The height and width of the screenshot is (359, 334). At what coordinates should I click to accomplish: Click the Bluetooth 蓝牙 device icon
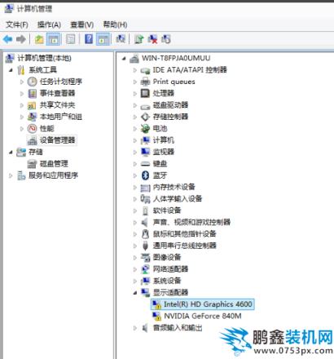tap(145, 175)
